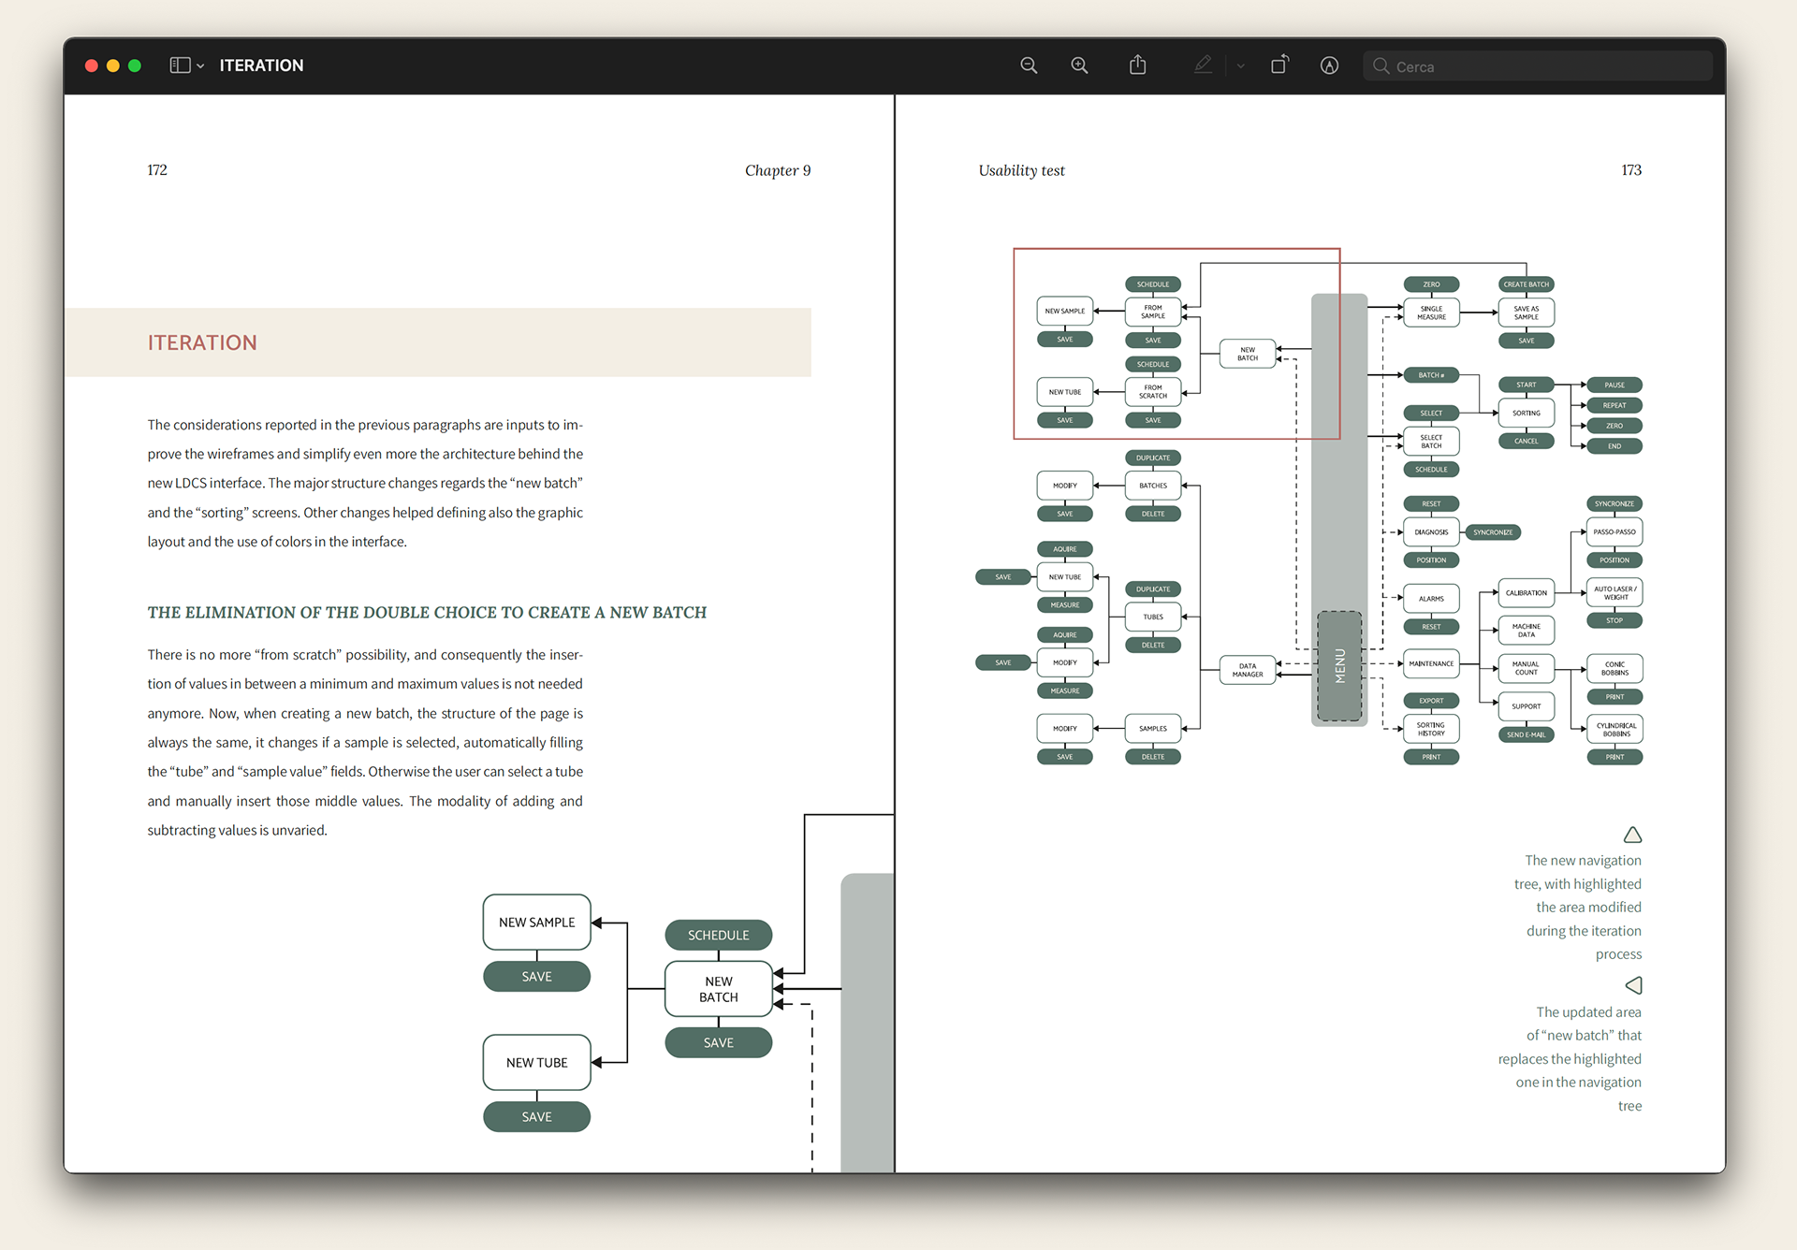Click SAVE under NEW BATCH on page 172
This screenshot has width=1797, height=1250.
pyautogui.click(x=719, y=1042)
